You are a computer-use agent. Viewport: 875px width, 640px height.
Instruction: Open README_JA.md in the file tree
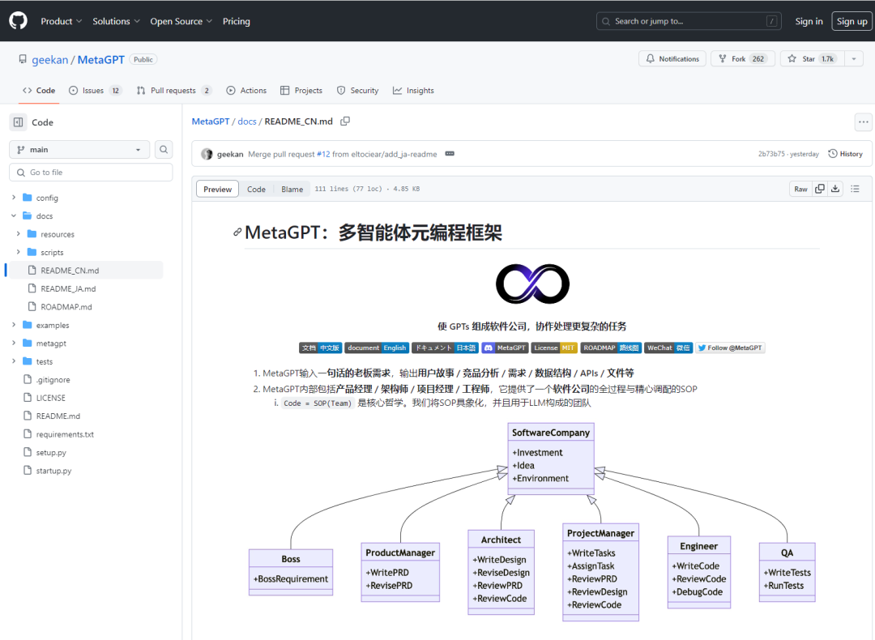[68, 288]
